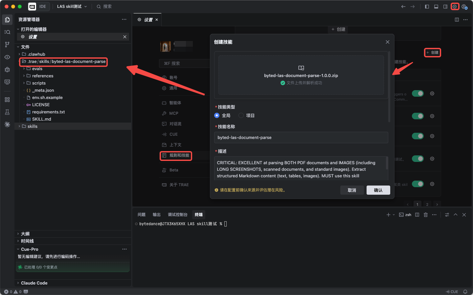Open the search icon in activity bar

click(x=7, y=32)
